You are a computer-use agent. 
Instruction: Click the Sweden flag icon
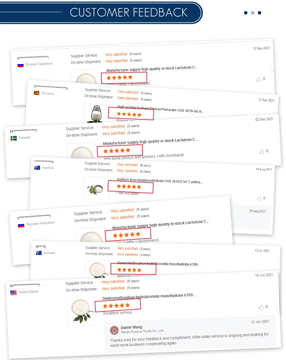coord(14,138)
